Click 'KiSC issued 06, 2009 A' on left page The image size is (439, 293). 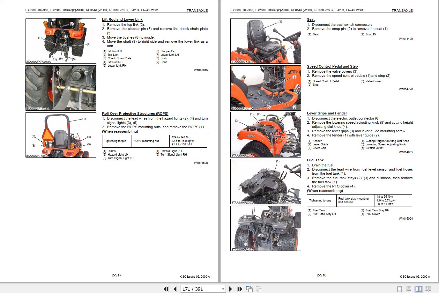pos(195,277)
